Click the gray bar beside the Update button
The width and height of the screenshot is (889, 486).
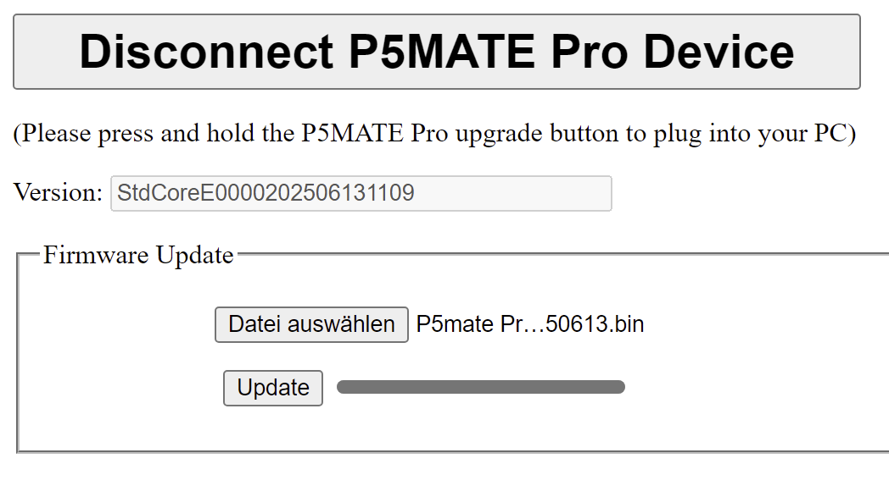tap(481, 387)
